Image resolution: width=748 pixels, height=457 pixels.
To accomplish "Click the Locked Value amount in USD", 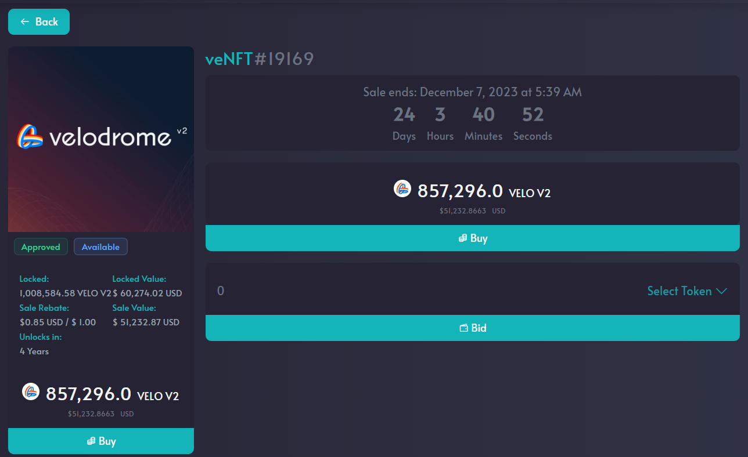I will 148,293.
